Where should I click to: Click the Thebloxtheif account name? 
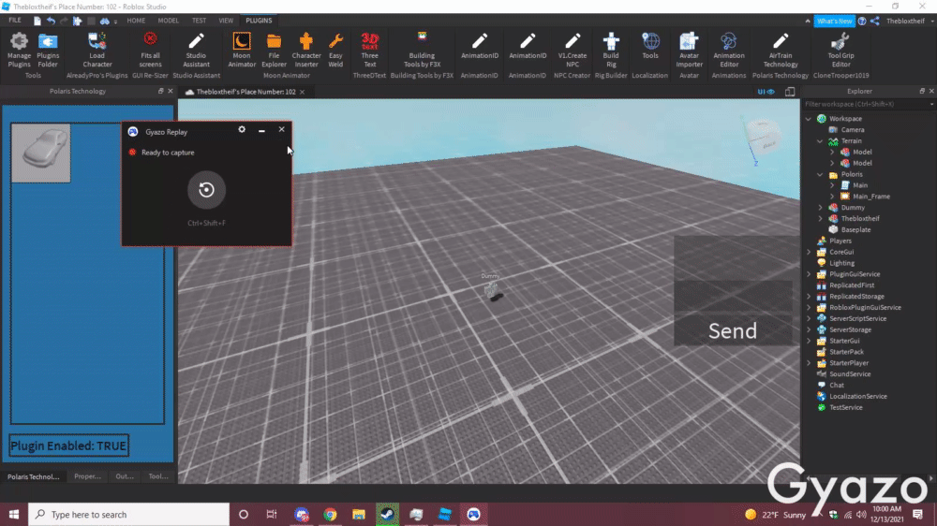(905, 21)
